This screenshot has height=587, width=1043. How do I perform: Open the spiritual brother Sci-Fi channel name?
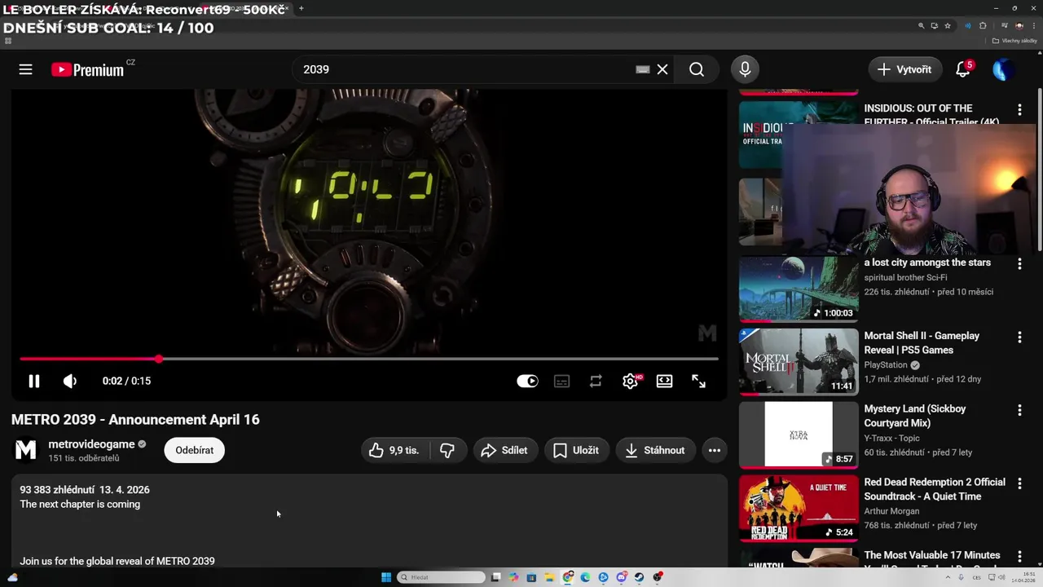(905, 277)
